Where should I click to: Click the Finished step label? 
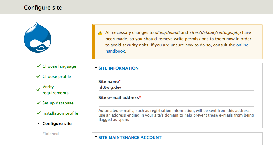[51, 134]
